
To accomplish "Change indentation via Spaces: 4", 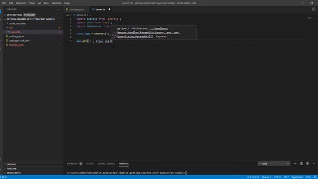I will tap(266, 177).
